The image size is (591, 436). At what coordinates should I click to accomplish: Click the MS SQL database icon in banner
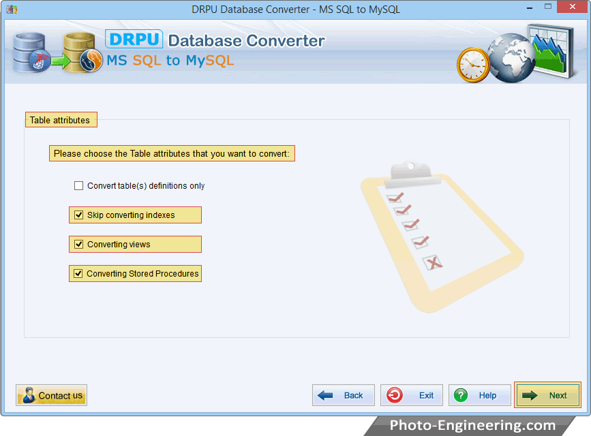(x=31, y=52)
